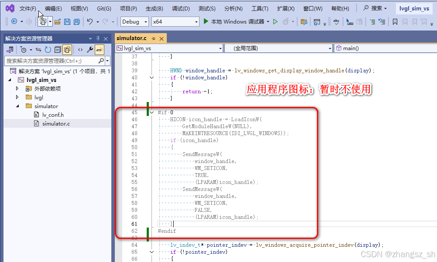Open the lvgl_sim_vs project scope dropdown
This screenshot has width=437, height=262.
[x=169, y=48]
